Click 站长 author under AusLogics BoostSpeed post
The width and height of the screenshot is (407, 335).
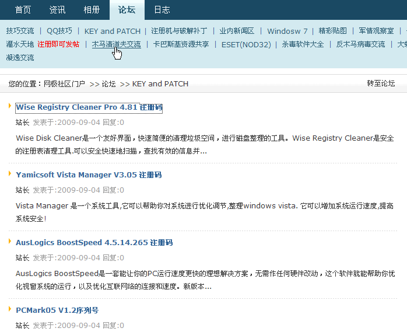pyautogui.click(x=22, y=258)
